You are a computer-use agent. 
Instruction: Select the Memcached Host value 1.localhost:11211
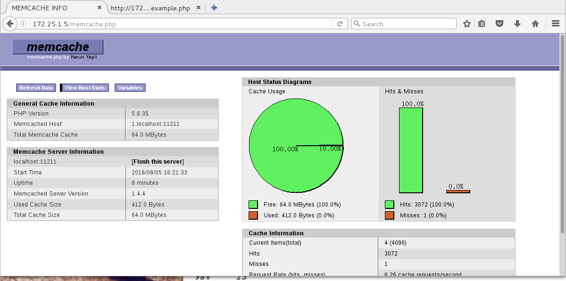156,124
